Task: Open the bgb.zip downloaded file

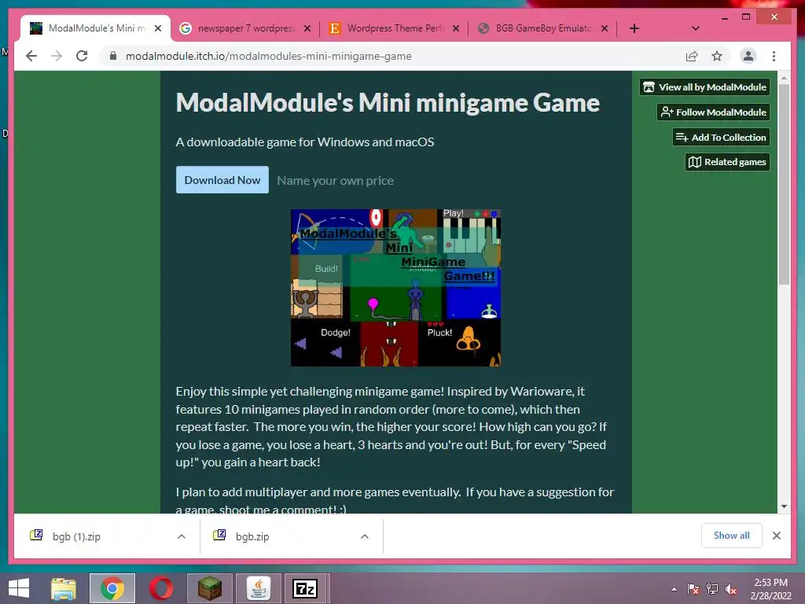Action: tap(252, 536)
